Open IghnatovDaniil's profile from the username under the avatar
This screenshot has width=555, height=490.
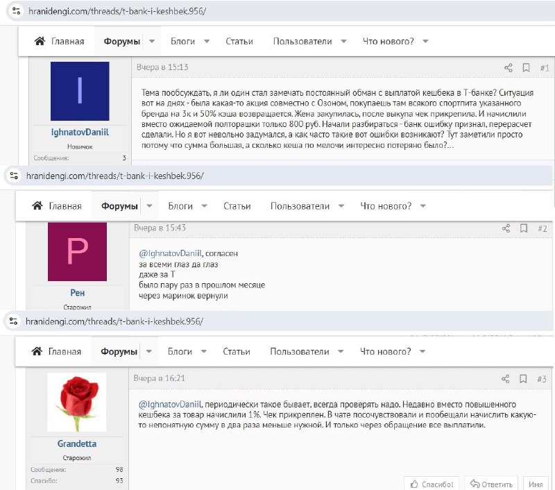coord(80,133)
